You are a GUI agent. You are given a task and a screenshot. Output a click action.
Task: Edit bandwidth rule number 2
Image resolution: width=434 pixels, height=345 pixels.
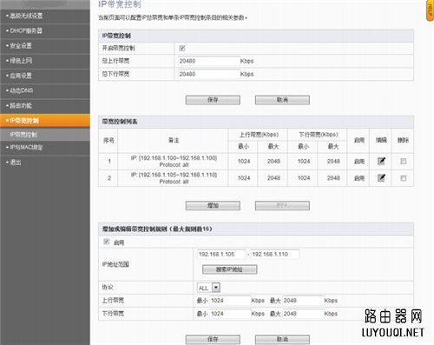click(x=381, y=177)
